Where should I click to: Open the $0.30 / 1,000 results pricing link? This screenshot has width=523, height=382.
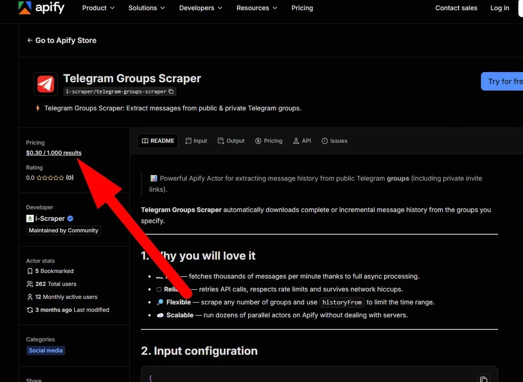point(54,153)
